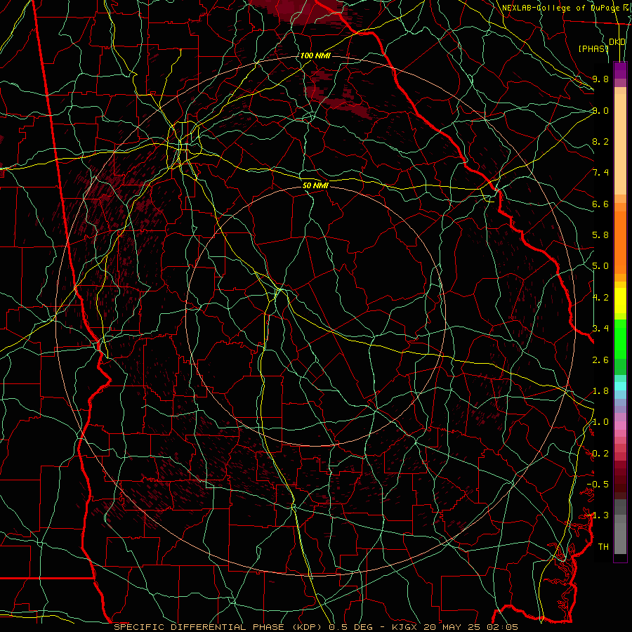Click the [PHAS] label above the color scale

coord(593,48)
